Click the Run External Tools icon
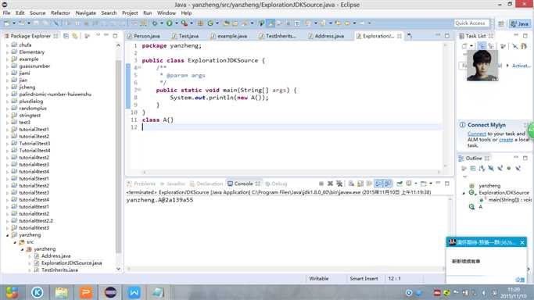This screenshot has height=300, width=534. pyautogui.click(x=185, y=23)
